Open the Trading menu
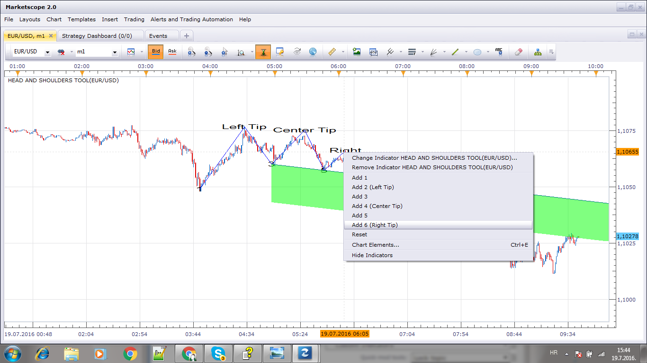 click(134, 19)
